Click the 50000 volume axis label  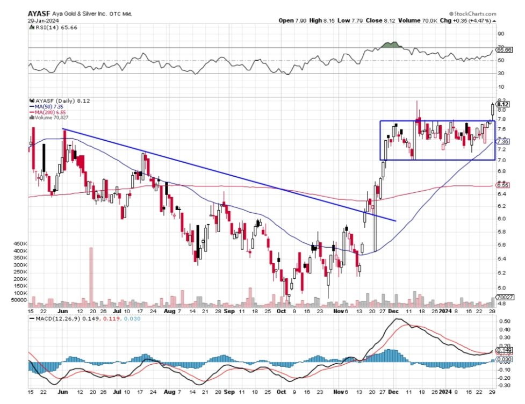(19, 300)
